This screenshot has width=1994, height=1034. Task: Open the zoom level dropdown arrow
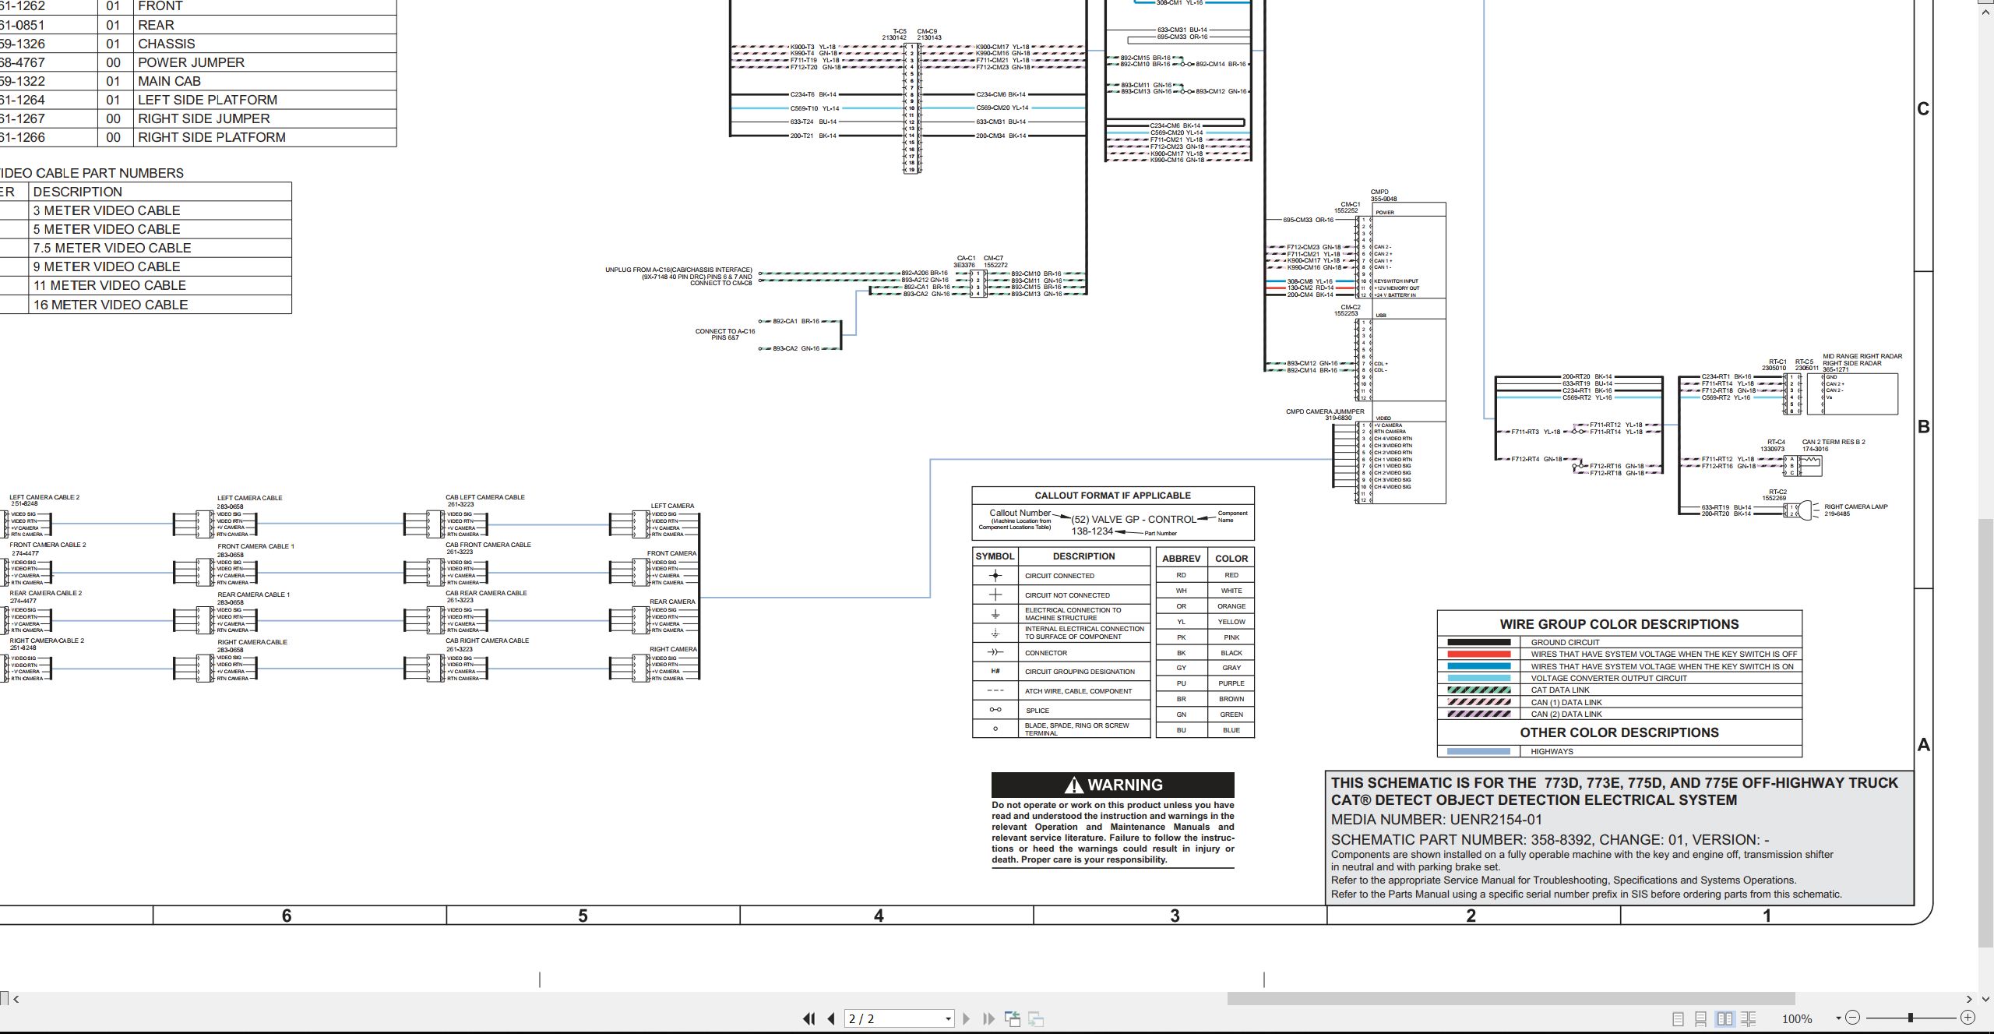(1838, 1018)
